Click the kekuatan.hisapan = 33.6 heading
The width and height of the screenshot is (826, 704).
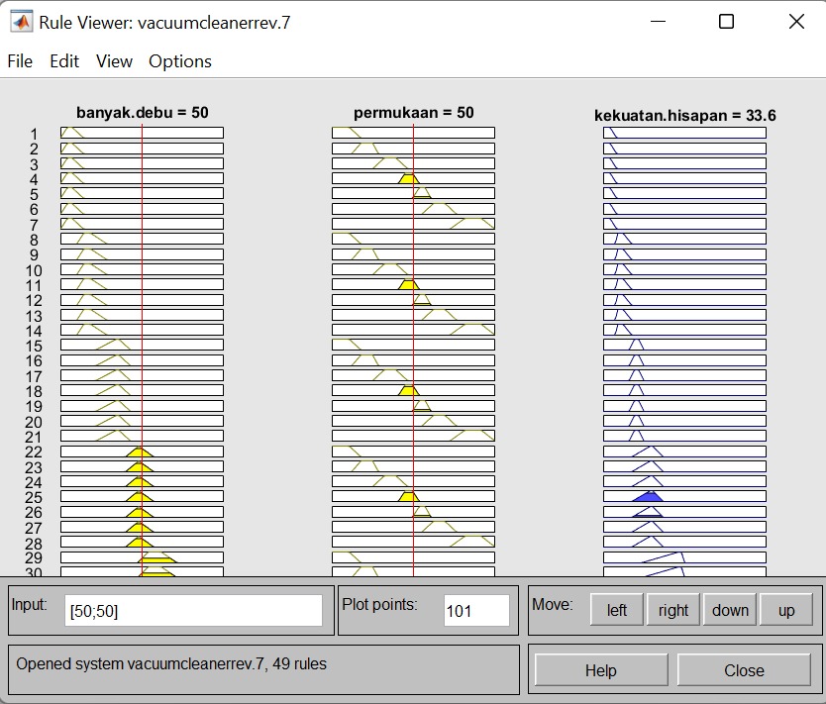pyautogui.click(x=684, y=115)
